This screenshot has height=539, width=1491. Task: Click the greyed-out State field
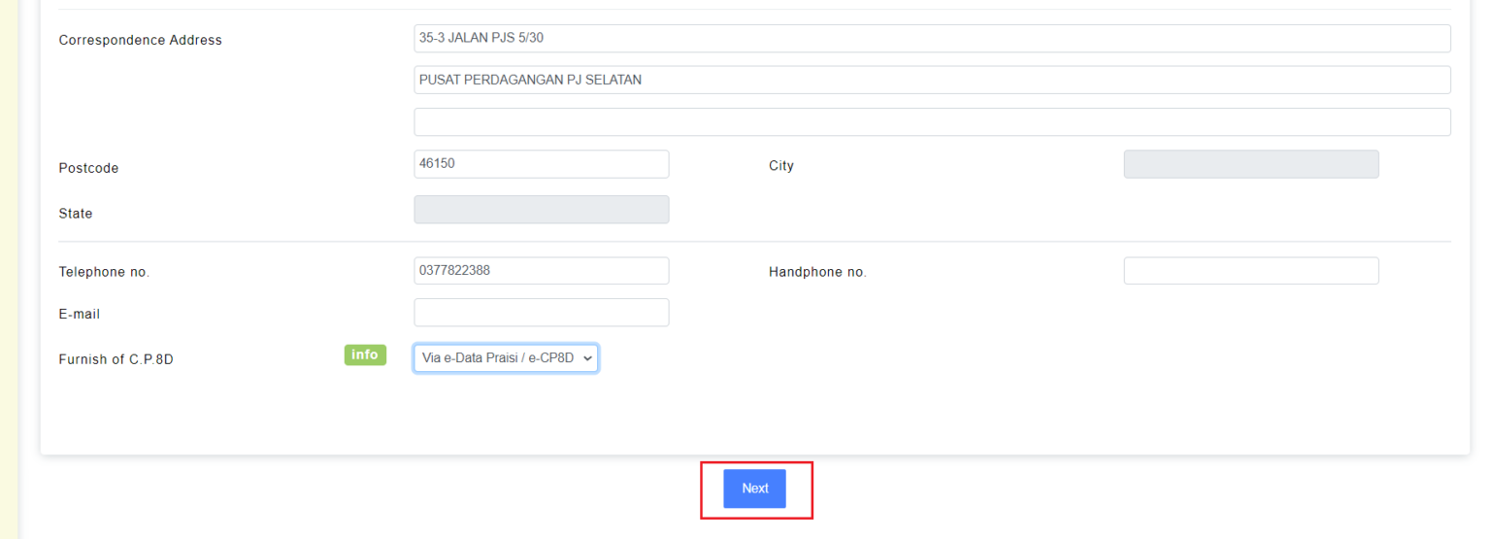pyautogui.click(x=542, y=210)
